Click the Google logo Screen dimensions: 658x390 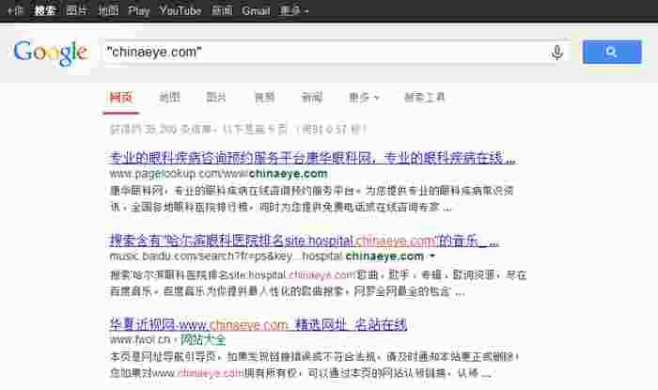51,53
